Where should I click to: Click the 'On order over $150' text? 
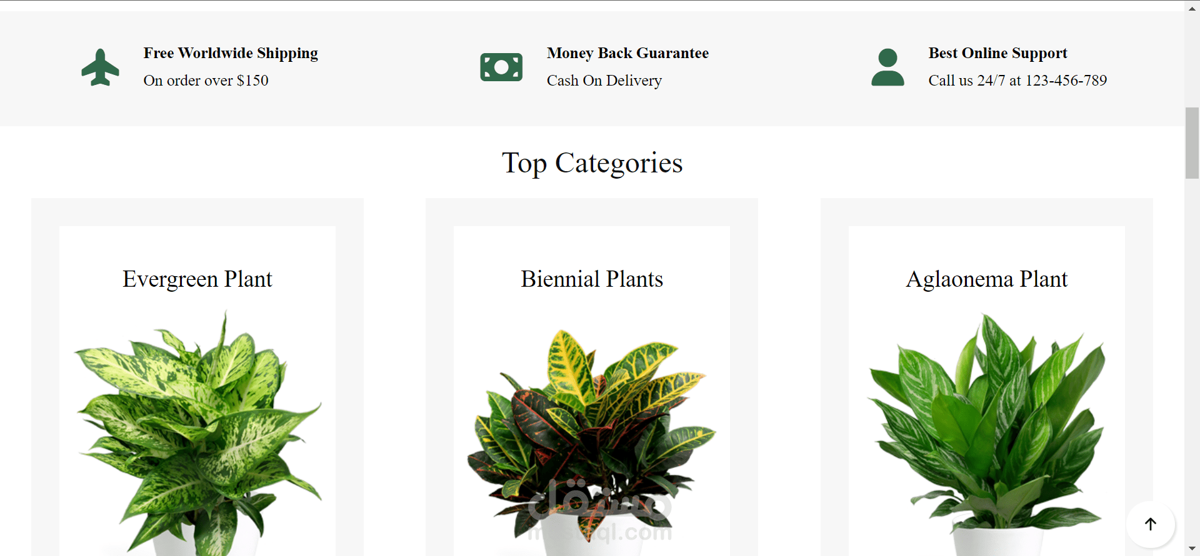pyautogui.click(x=206, y=81)
